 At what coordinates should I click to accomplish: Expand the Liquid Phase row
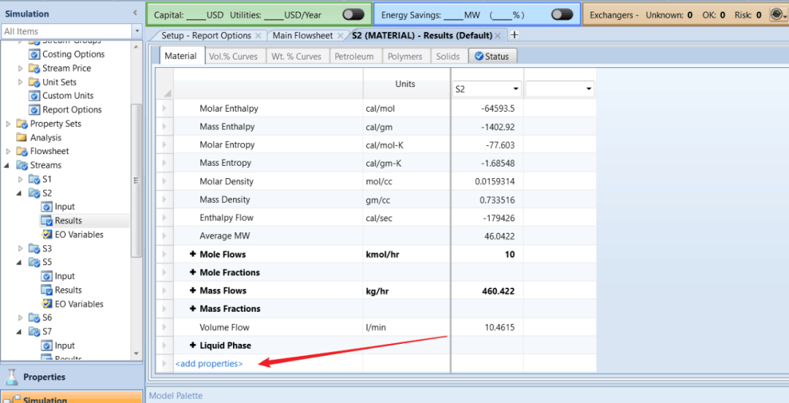pyautogui.click(x=192, y=345)
